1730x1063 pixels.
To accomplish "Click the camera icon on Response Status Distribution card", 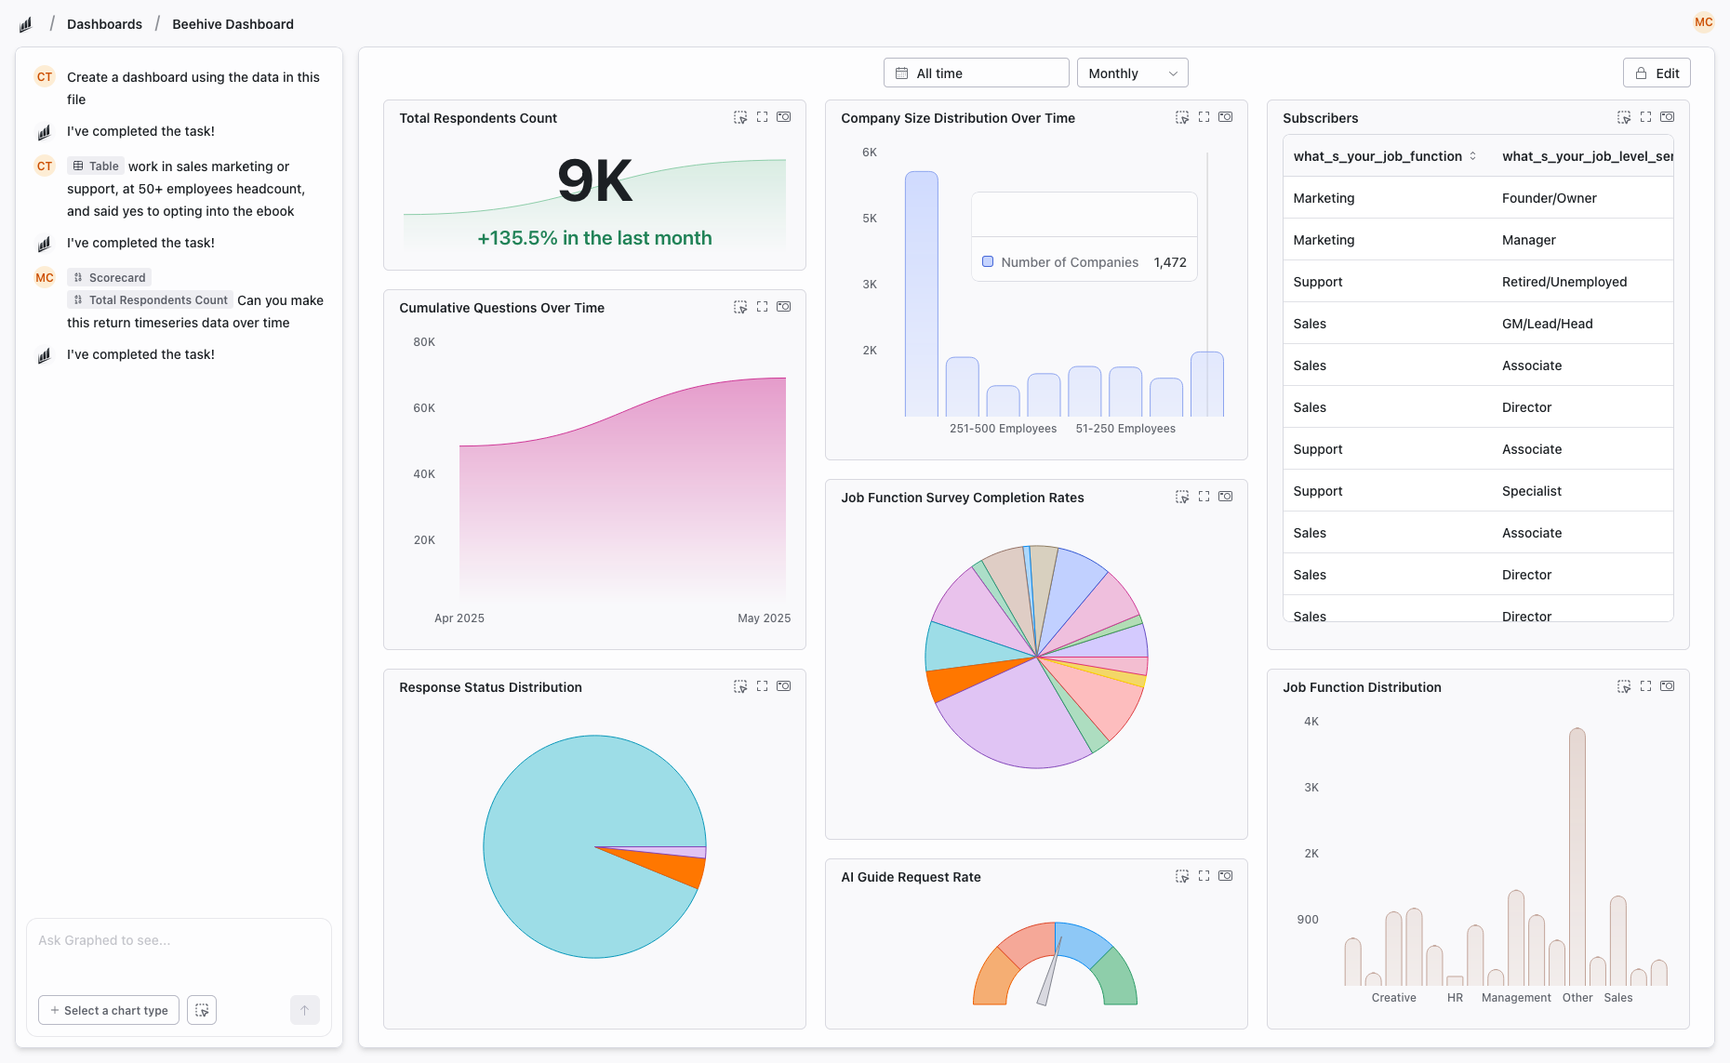I will tap(783, 685).
